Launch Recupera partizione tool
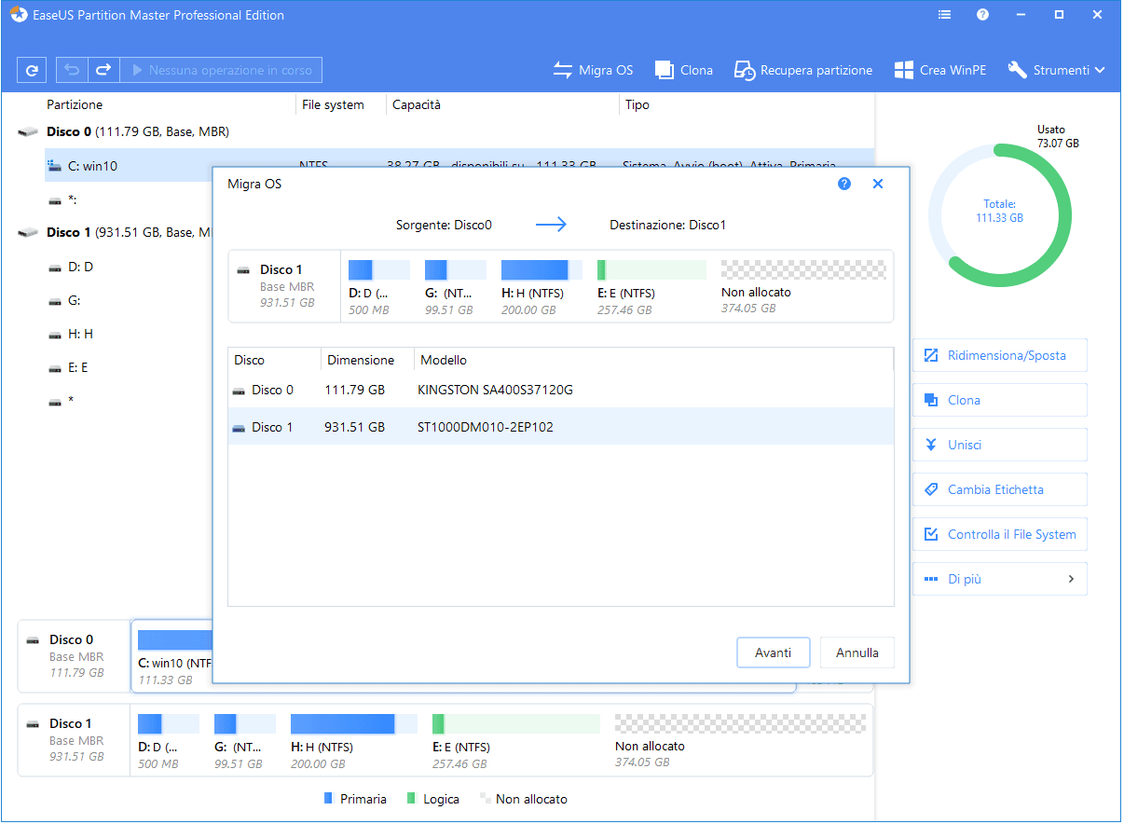Screen dimensions: 1124x824 [803, 70]
